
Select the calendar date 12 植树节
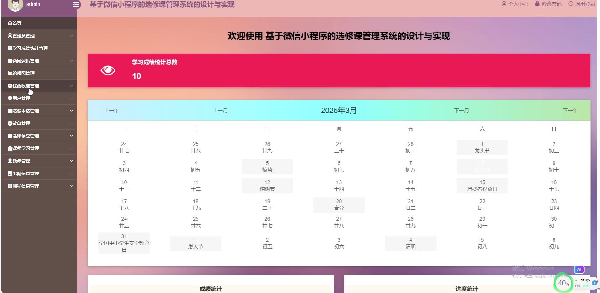(x=267, y=186)
